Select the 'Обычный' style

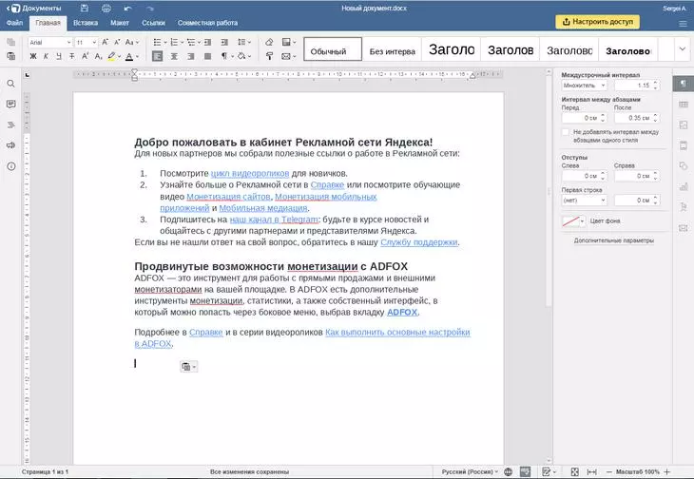[x=333, y=49]
